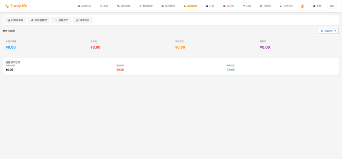Click the blue ¥0.00 under 总资产价值

(x=10, y=47)
